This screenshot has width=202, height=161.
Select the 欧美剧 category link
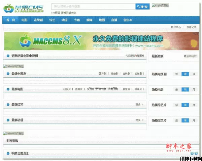click(x=138, y=74)
